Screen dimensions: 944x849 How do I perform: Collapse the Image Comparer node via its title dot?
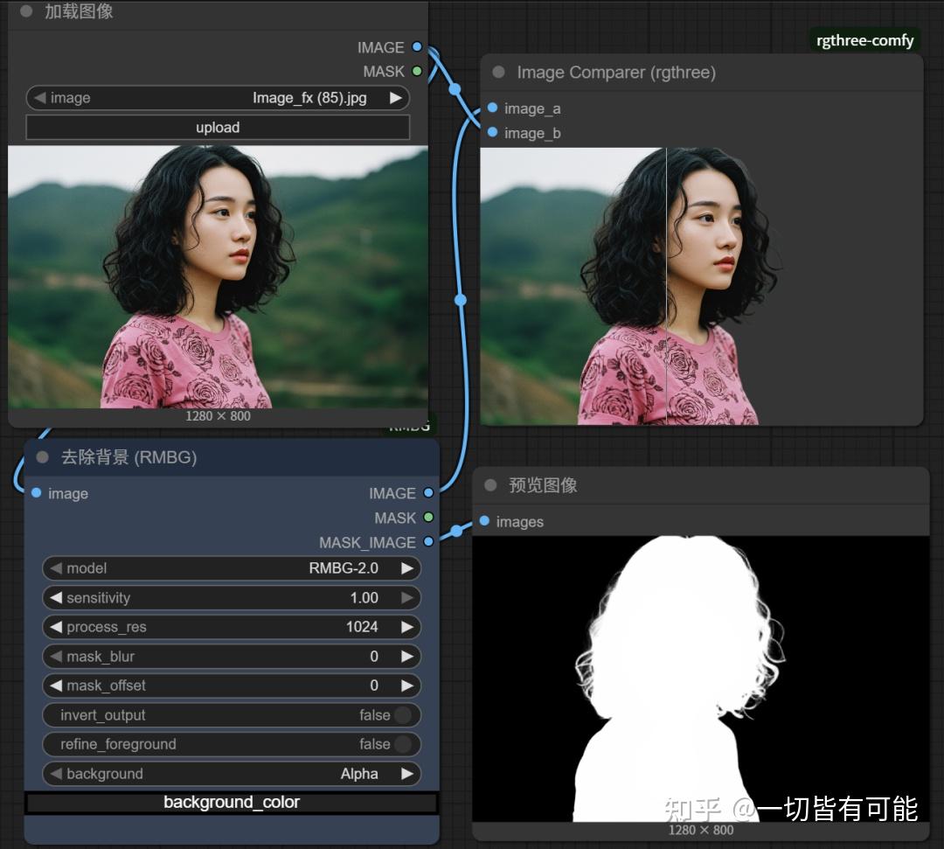pos(497,73)
